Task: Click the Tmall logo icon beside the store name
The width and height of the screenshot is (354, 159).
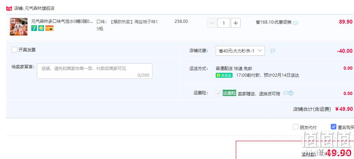Action: tap(9, 8)
